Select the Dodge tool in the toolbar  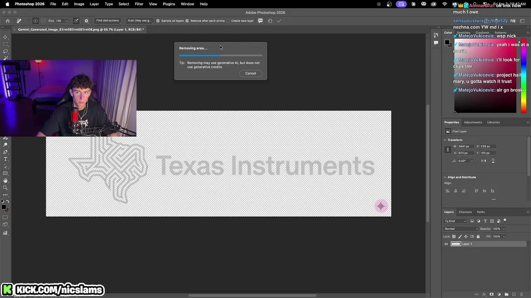point(5,145)
